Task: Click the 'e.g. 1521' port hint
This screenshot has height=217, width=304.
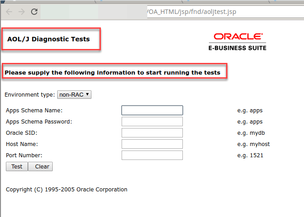Action: [250, 155]
